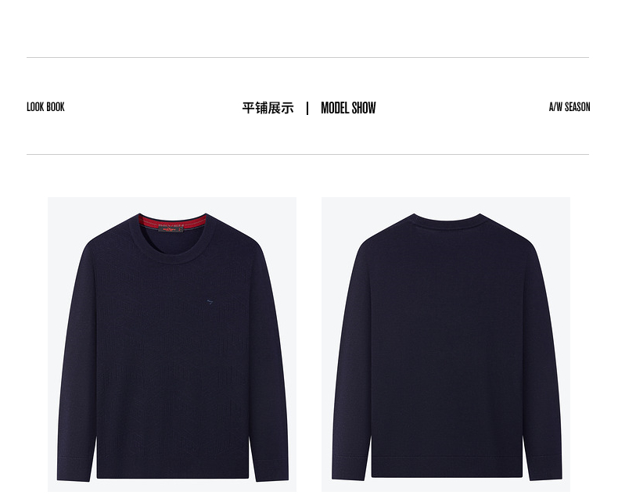This screenshot has height=499, width=618.
Task: Click the horizontal line below the headings
Action: click(307, 155)
